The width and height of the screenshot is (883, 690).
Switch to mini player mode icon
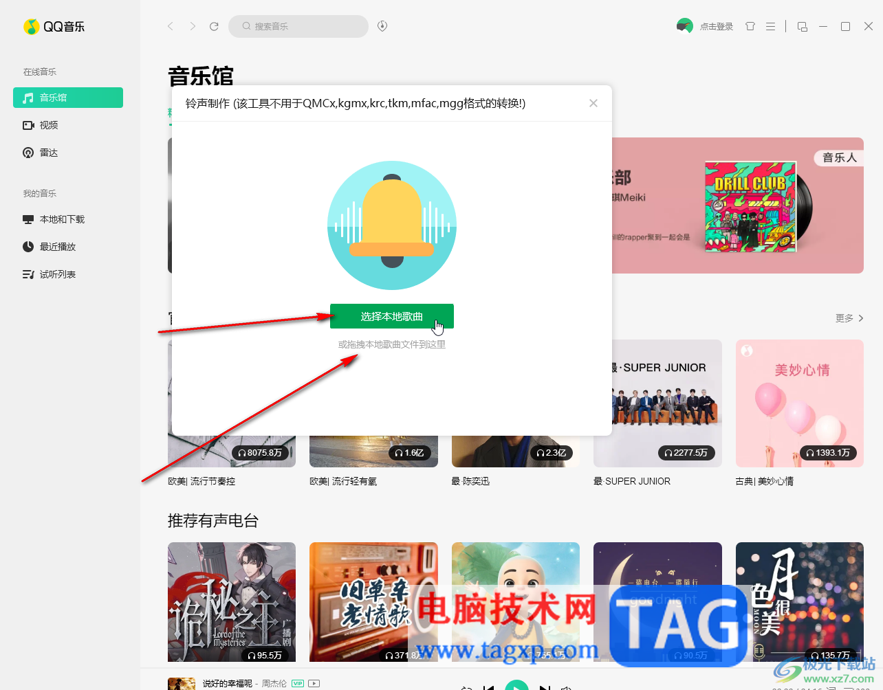802,26
